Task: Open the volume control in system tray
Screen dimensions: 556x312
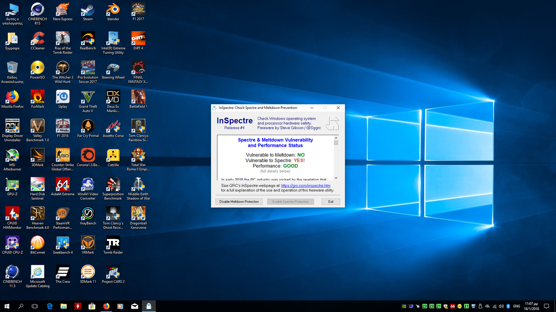Action: [x=501, y=306]
